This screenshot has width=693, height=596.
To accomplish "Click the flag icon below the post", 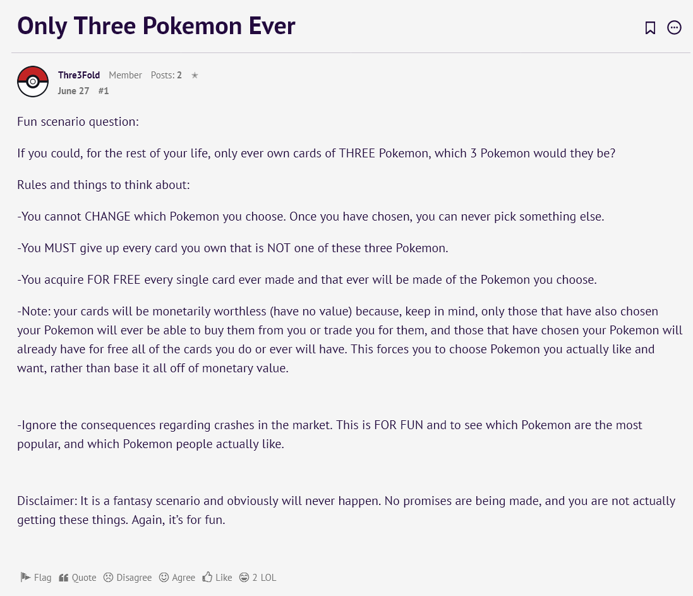I will pos(25,577).
